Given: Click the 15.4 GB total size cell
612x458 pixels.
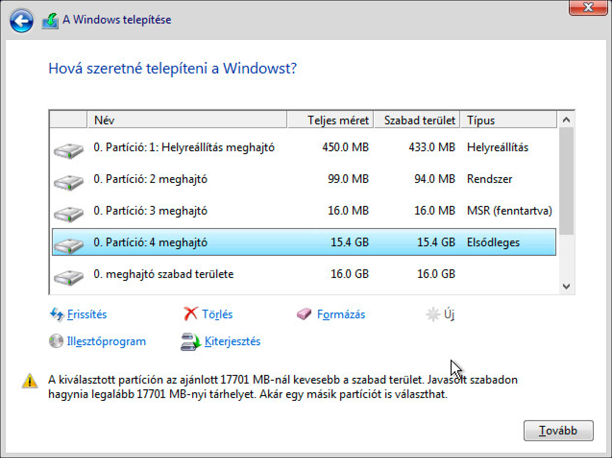Looking at the screenshot, I should tap(350, 242).
